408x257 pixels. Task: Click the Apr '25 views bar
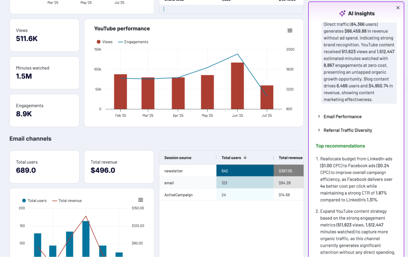[178, 93]
